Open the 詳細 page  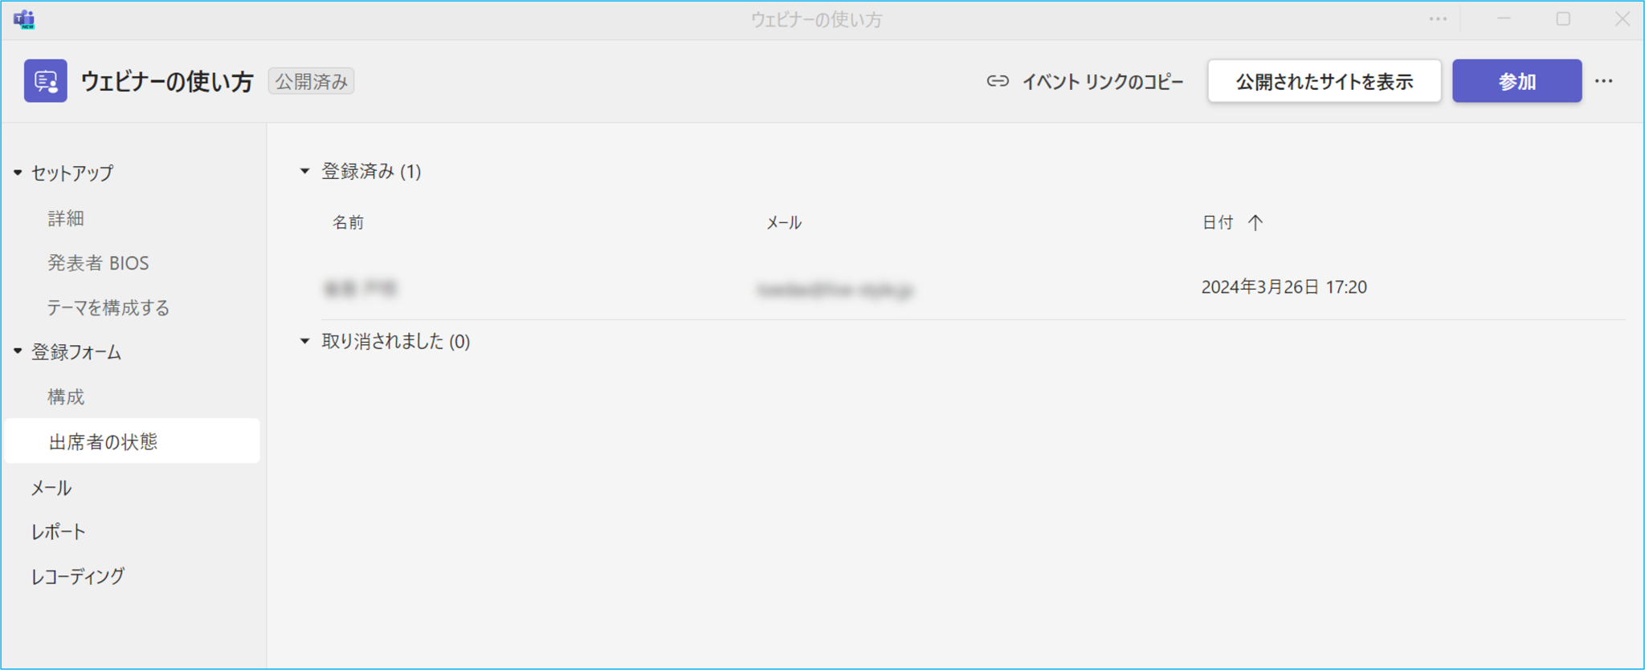[x=66, y=218]
